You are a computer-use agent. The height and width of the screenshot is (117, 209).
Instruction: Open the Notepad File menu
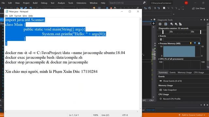pyautogui.click(x=6, y=16)
